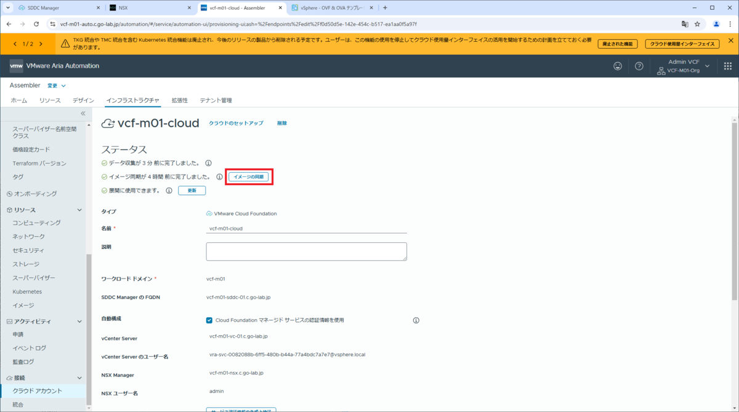Click the browser address bar URL
Viewport: 739px width, 412px height.
coord(238,24)
